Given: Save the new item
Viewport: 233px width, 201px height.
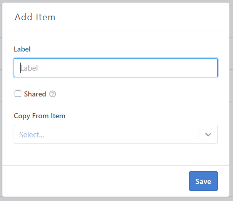Looking at the screenshot, I should (203, 181).
